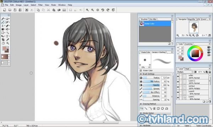Click the Open folder toolbar icon

[10, 10]
